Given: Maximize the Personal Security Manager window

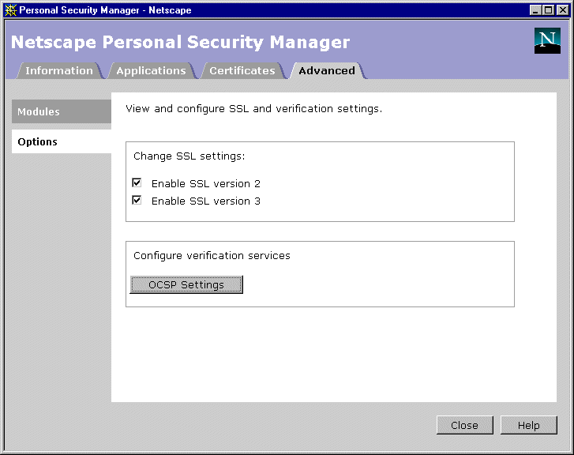Looking at the screenshot, I should pyautogui.click(x=549, y=10).
